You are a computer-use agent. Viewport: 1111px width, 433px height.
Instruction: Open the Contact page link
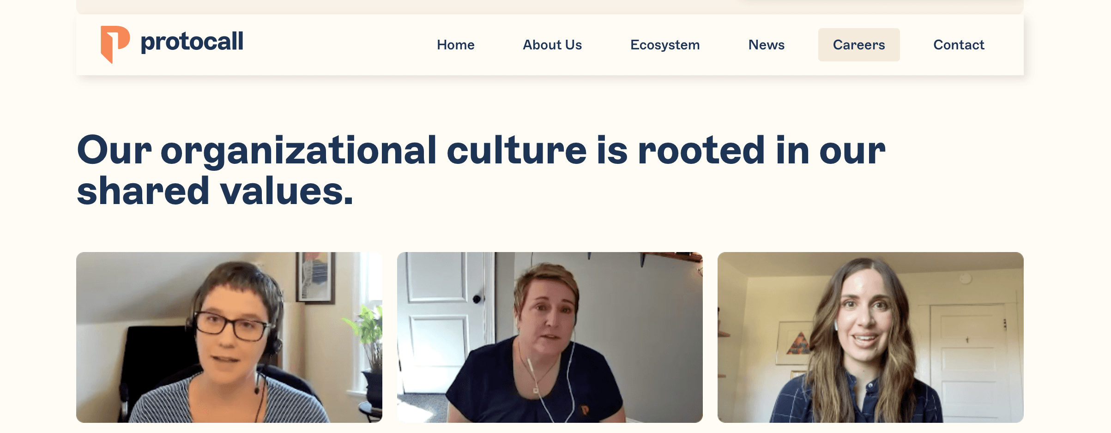[x=959, y=45]
